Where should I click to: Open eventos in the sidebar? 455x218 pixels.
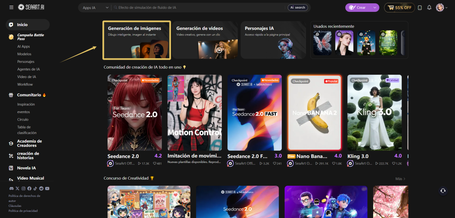[x=24, y=112]
